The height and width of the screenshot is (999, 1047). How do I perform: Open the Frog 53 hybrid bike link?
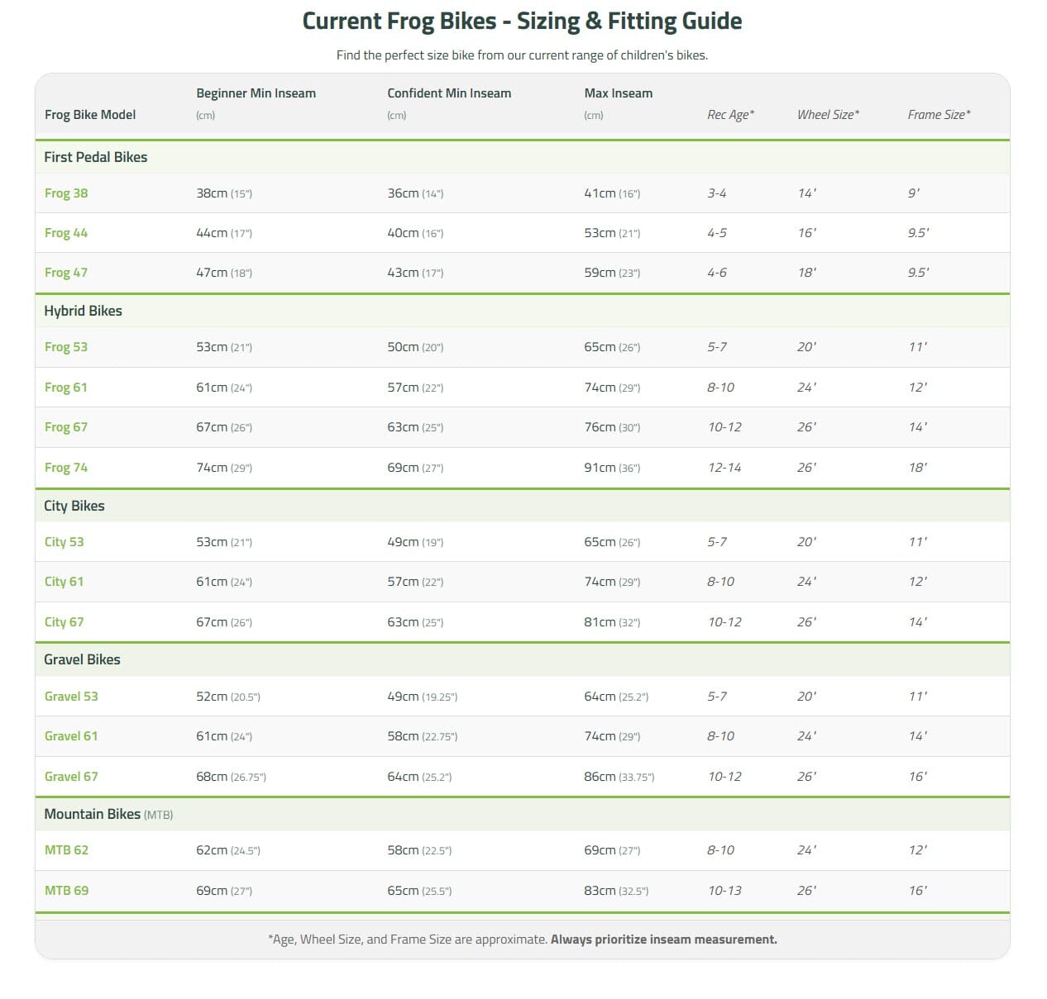66,347
